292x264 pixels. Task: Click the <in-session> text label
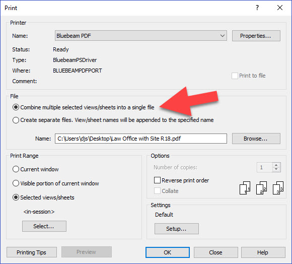coord(39,212)
